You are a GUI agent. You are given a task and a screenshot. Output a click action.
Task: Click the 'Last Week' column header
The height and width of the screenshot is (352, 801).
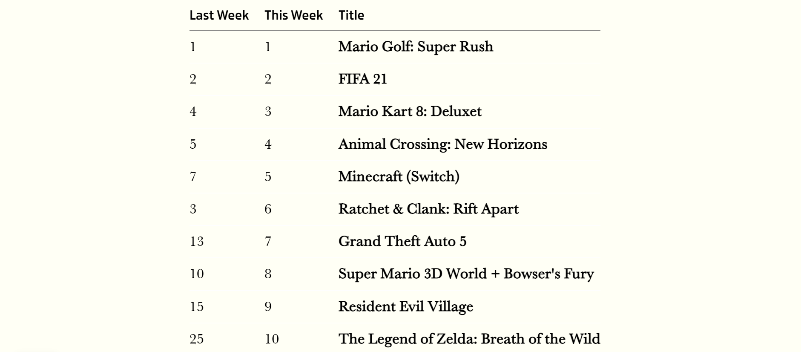[x=219, y=15]
